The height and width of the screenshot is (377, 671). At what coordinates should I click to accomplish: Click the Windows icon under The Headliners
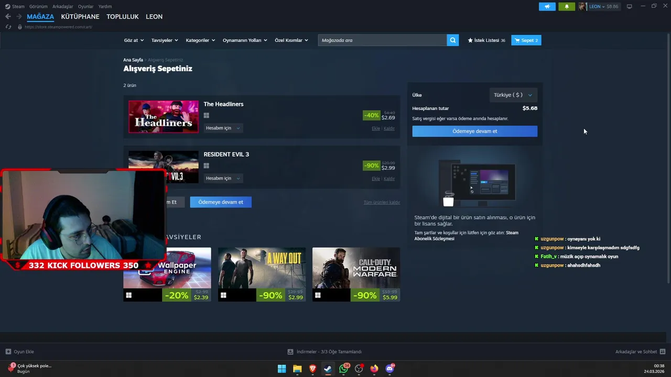[x=207, y=116]
